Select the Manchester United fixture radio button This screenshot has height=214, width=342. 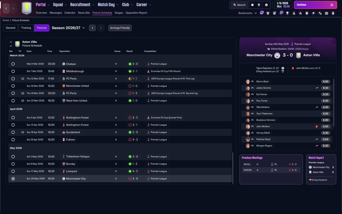pyautogui.click(x=13, y=86)
